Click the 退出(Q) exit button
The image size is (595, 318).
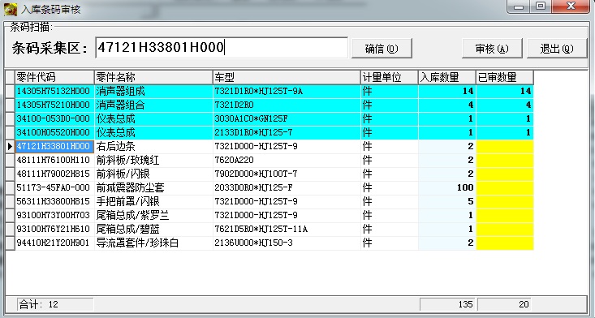click(x=557, y=49)
